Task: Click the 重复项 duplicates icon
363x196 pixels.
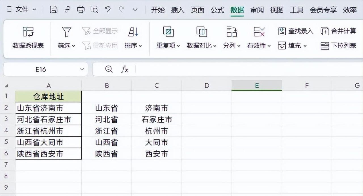Action: tap(168, 32)
